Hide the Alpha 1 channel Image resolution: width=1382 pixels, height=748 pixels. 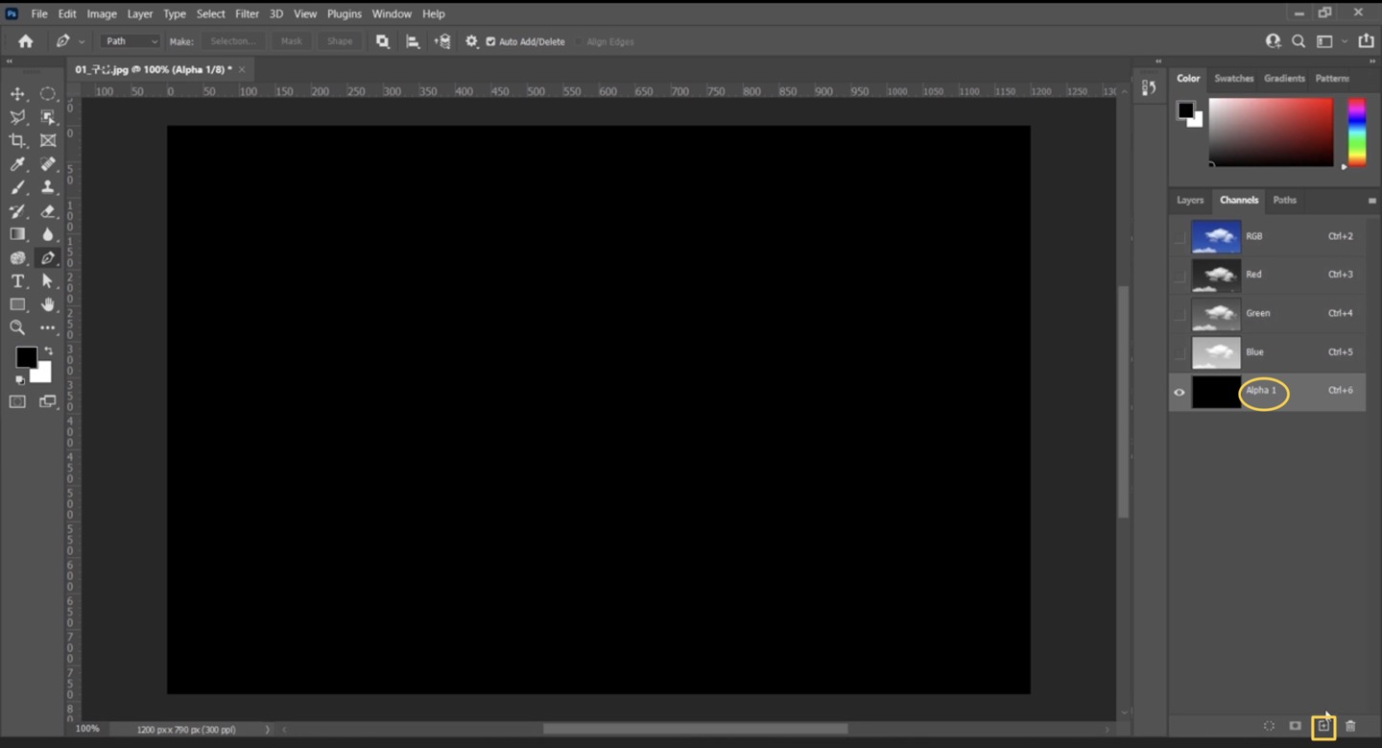(1179, 392)
